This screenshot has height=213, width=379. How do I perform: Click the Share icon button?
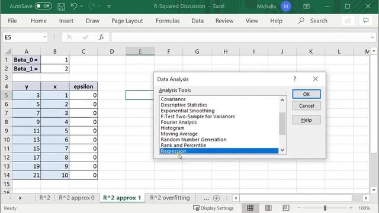pyautogui.click(x=348, y=21)
